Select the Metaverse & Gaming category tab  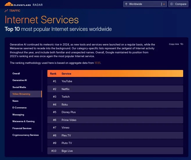click(x=26, y=121)
